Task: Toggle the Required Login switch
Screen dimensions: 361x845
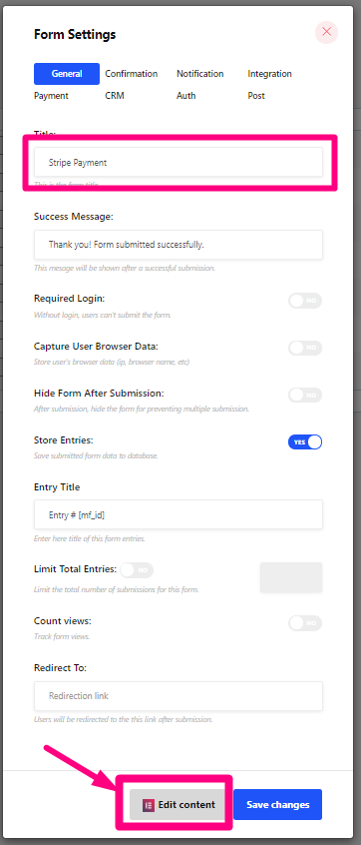Action: point(305,301)
